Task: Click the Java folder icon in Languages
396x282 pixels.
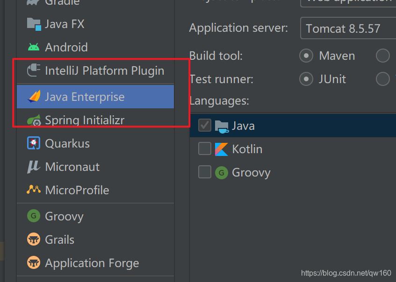Action: [x=222, y=126]
